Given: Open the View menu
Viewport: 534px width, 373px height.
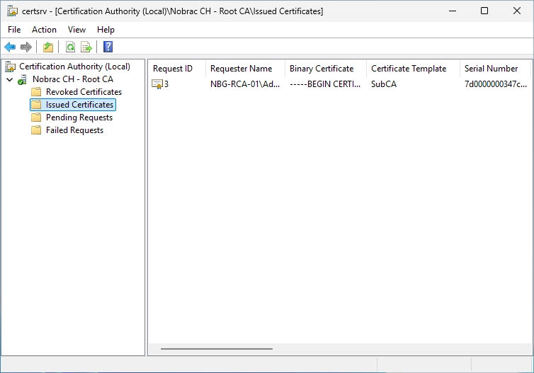Looking at the screenshot, I should (76, 30).
